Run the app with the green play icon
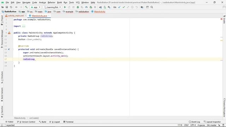226x127 pixels. point(65,7)
